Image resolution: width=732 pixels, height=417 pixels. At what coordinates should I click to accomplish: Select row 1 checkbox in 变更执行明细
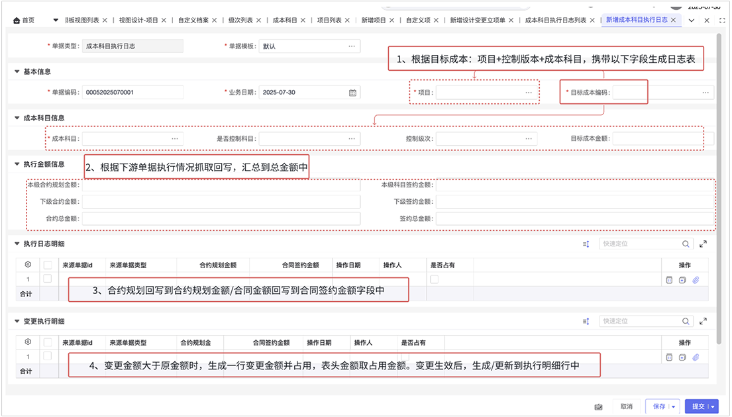47,357
